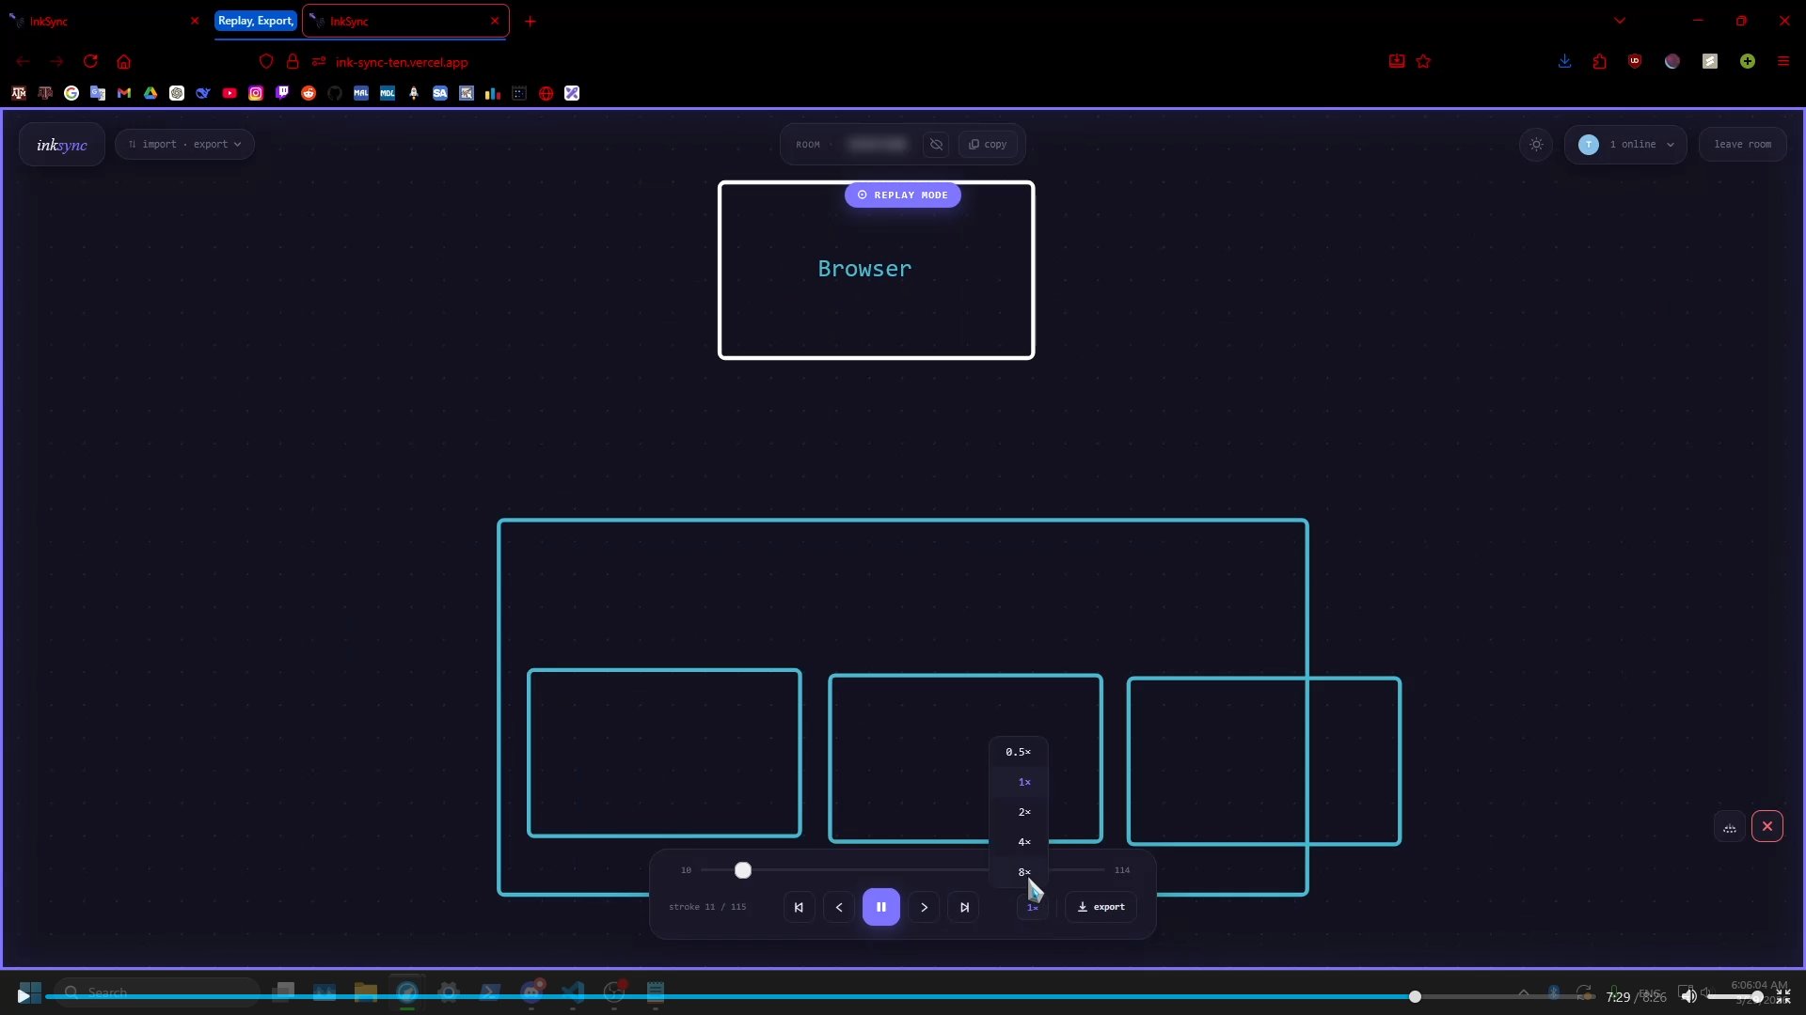Open the 1× playback speed selector
This screenshot has width=1806, height=1015.
1032,907
